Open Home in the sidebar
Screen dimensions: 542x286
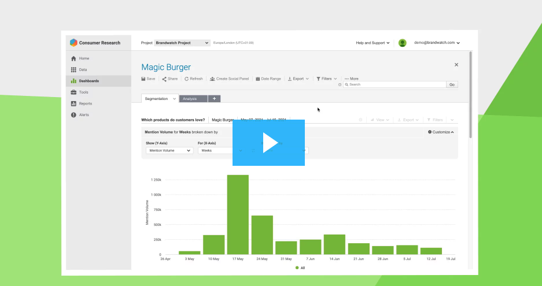(84, 58)
